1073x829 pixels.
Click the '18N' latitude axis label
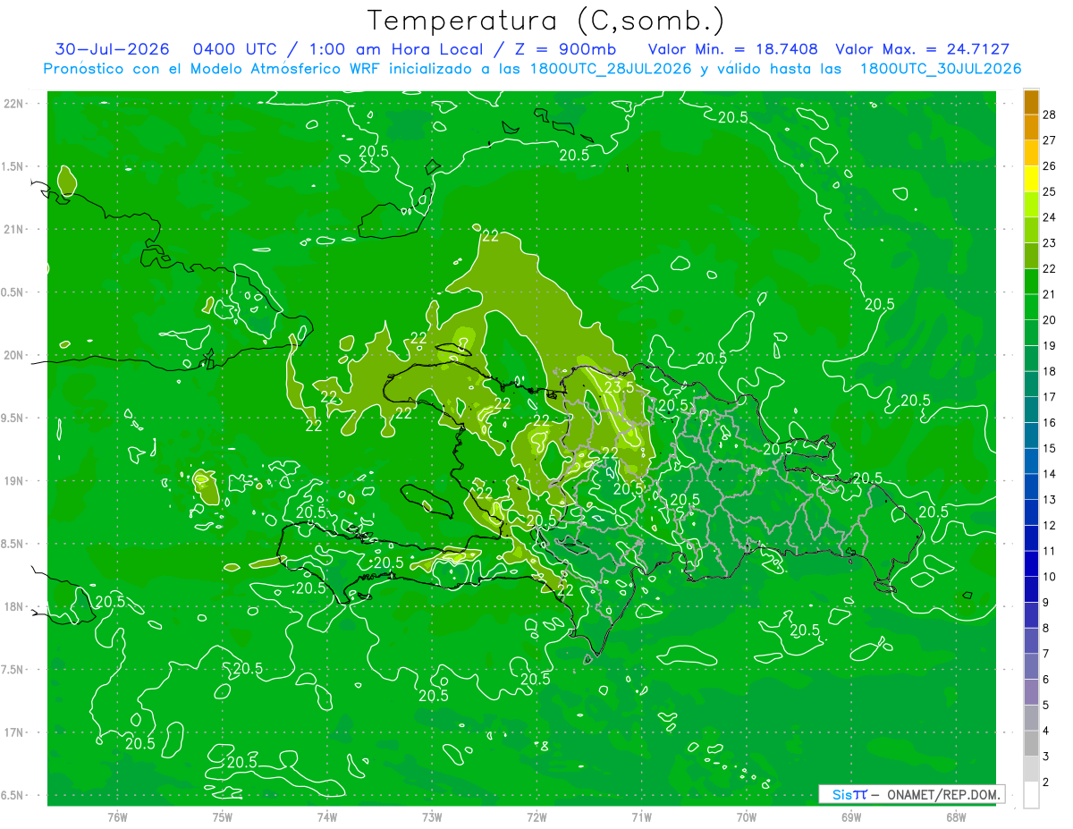click(13, 606)
